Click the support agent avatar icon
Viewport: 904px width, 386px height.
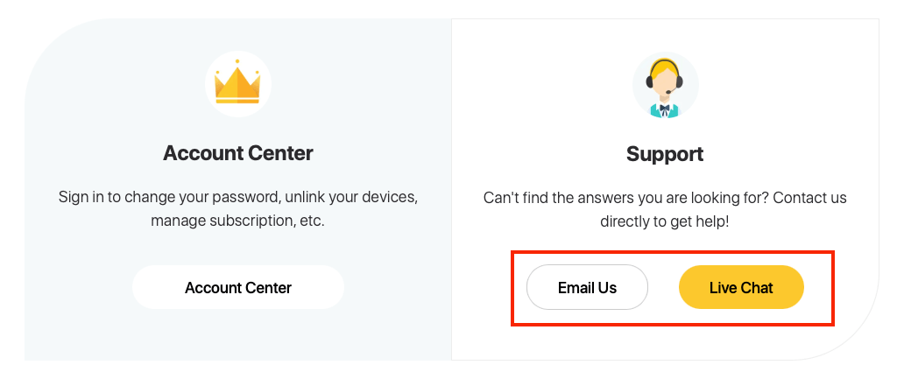(666, 85)
